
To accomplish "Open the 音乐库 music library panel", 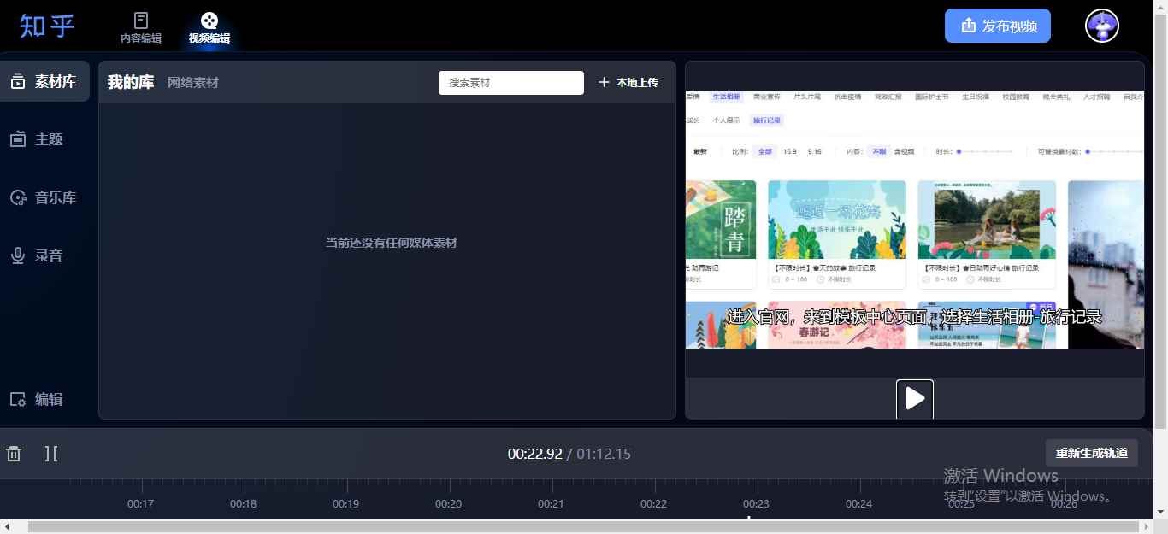I will (x=44, y=197).
